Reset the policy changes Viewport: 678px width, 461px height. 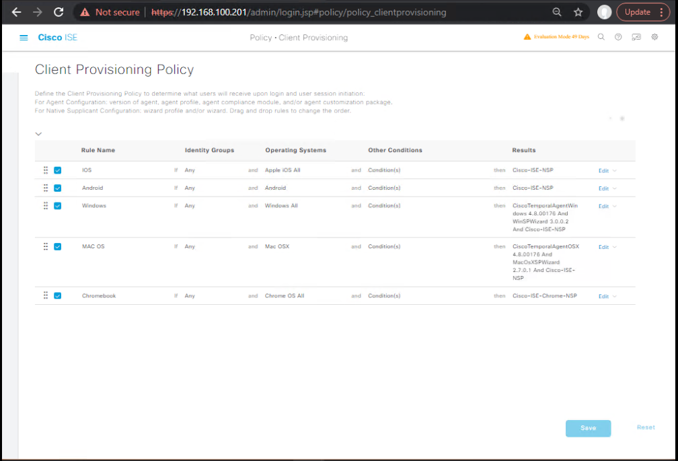(x=646, y=427)
